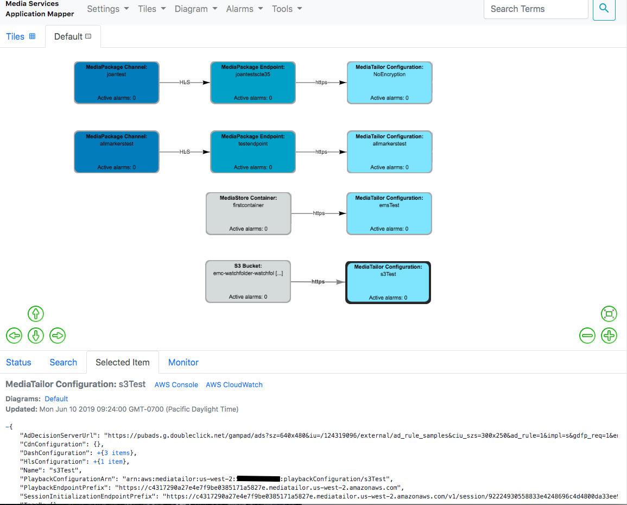This screenshot has height=505, width=627.
Task: Select MediaTailor Configuration s3Test node
Action: pyautogui.click(x=388, y=283)
